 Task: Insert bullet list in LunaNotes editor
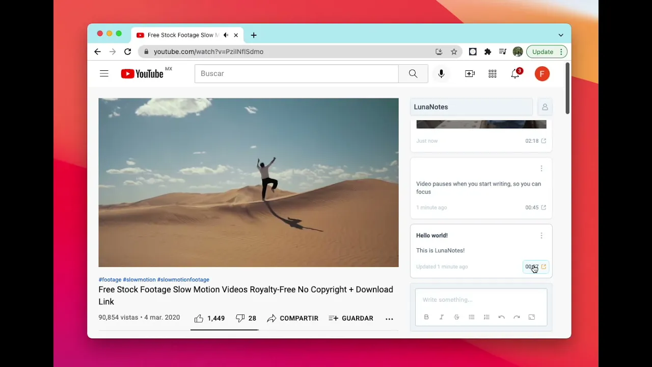click(x=472, y=317)
